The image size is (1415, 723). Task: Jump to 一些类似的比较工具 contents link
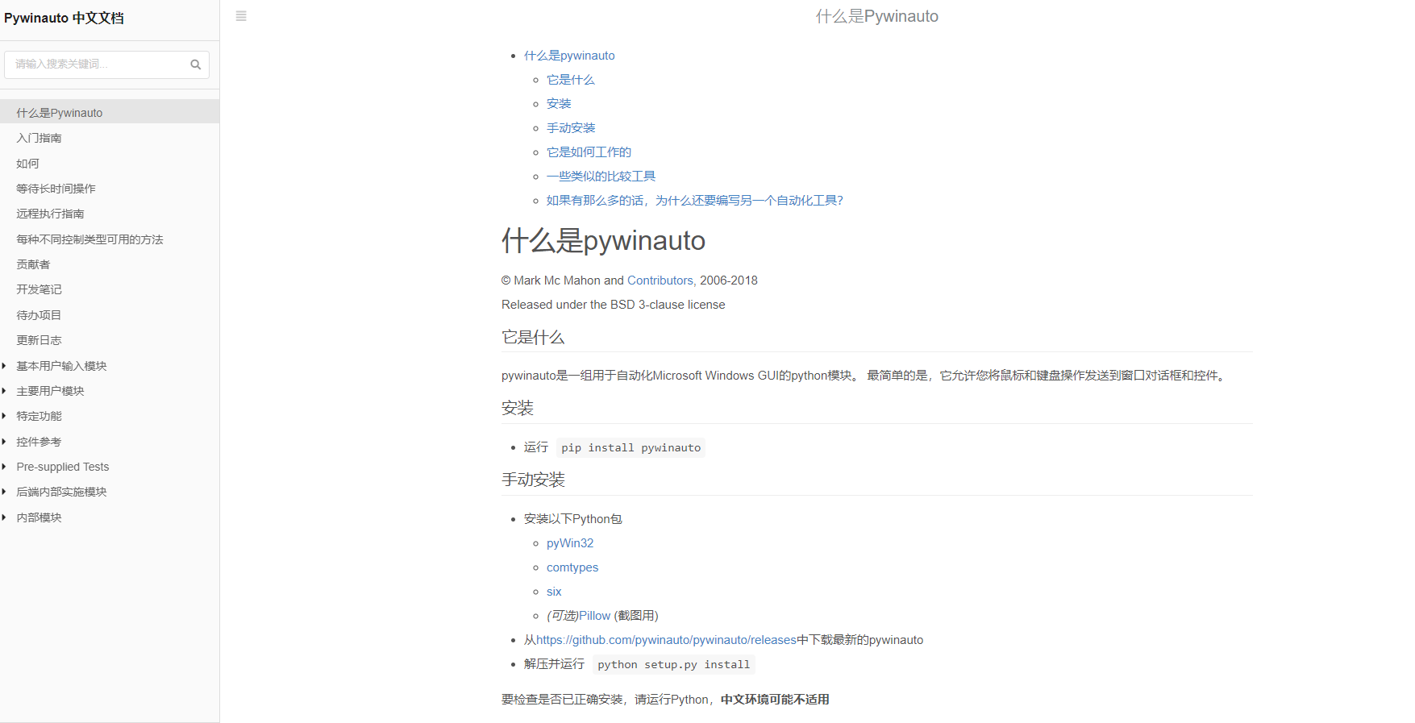[601, 177]
